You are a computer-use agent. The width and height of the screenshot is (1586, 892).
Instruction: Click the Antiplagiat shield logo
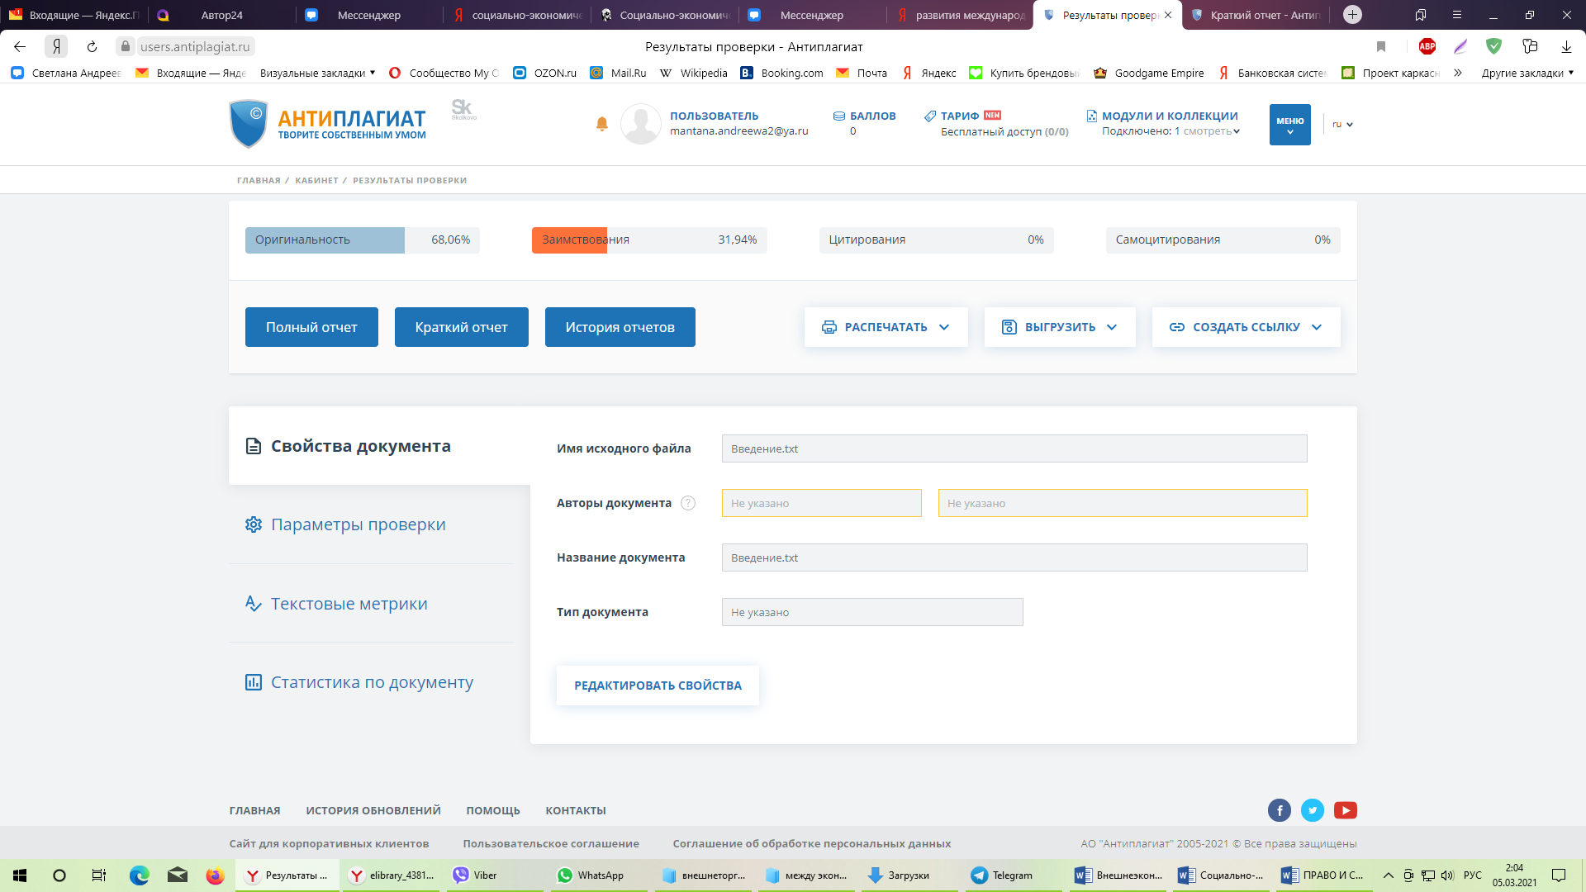click(x=248, y=124)
